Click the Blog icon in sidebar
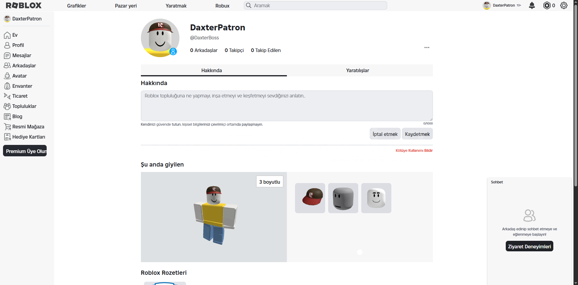Screen dimensions: 578x285 pyautogui.click(x=7, y=117)
